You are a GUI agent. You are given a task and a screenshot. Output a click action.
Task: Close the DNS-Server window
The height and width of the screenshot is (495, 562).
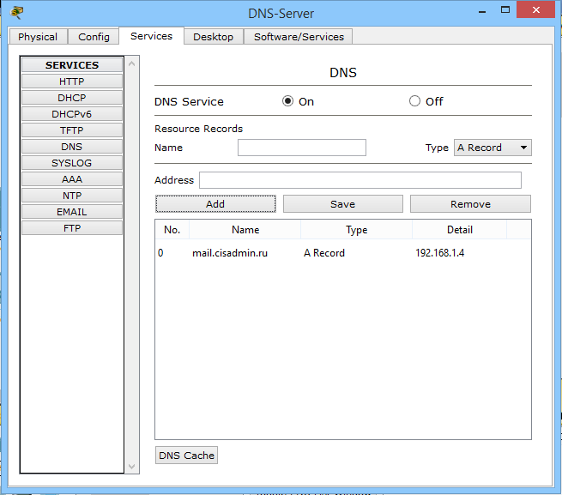[x=536, y=9]
